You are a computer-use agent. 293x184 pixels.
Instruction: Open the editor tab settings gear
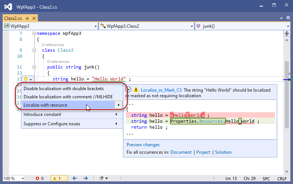[288, 18]
